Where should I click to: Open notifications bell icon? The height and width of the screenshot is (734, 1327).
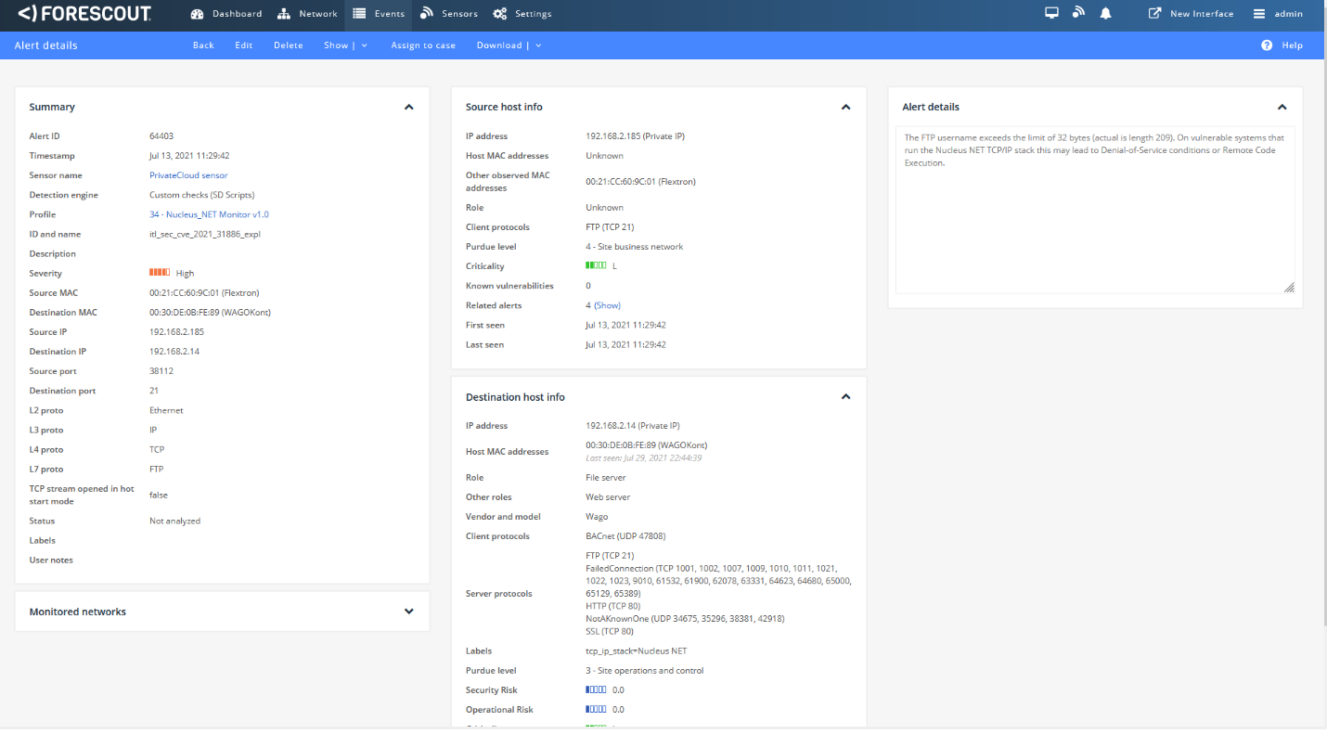tap(1105, 13)
